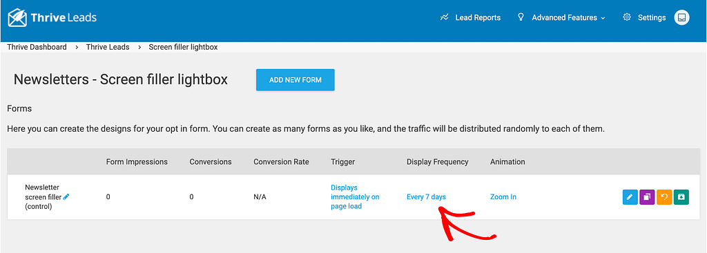Viewport: 707px width, 253px height.
Task: Open the Every 7 days frequency setting
Action: tap(426, 196)
